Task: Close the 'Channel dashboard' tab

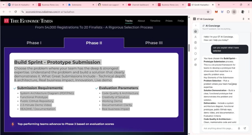Action: [x=153, y=5]
